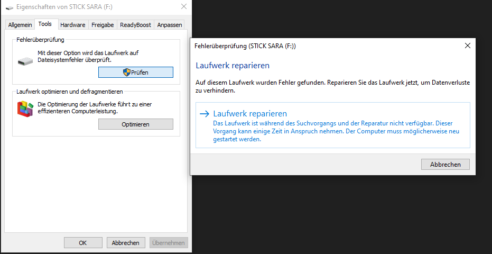The image size is (492, 254).
Task: Click the 'Die Optimierung der Laufwerke' description
Action: (95, 108)
